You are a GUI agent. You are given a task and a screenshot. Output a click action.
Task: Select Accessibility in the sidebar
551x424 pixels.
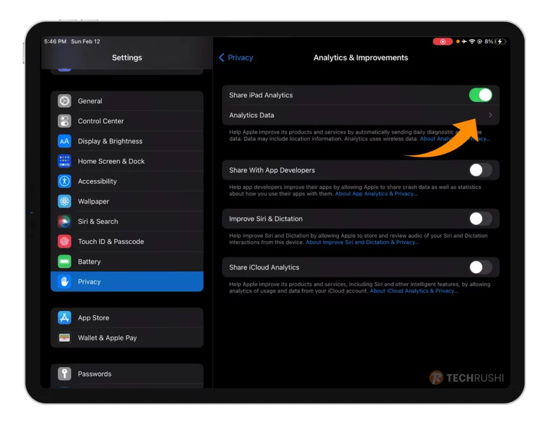click(x=127, y=181)
